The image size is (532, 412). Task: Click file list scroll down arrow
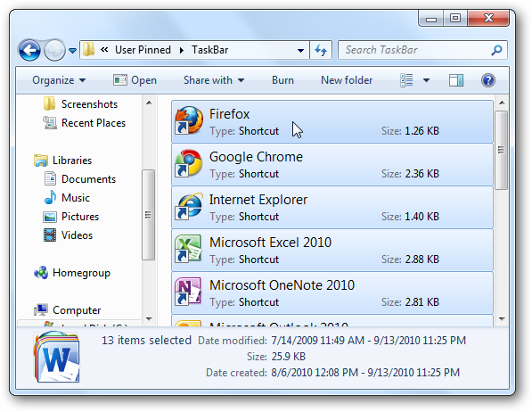pos(502,318)
